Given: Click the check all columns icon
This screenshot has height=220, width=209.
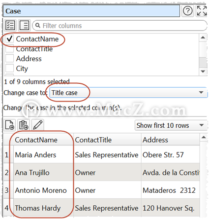Looking at the screenshot, I should pos(10,25).
